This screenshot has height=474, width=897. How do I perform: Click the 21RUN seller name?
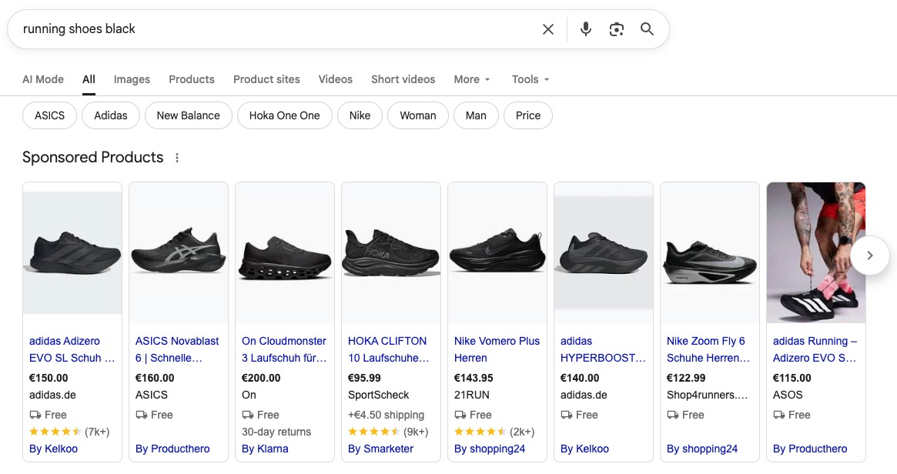472,395
